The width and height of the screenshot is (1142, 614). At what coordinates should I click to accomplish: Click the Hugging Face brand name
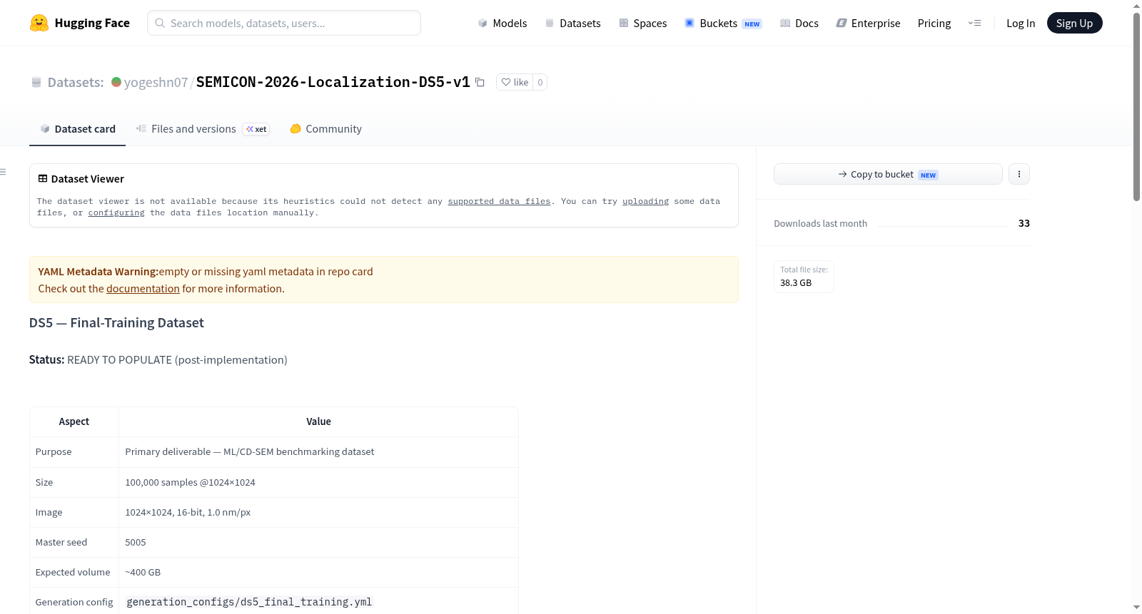tap(92, 23)
